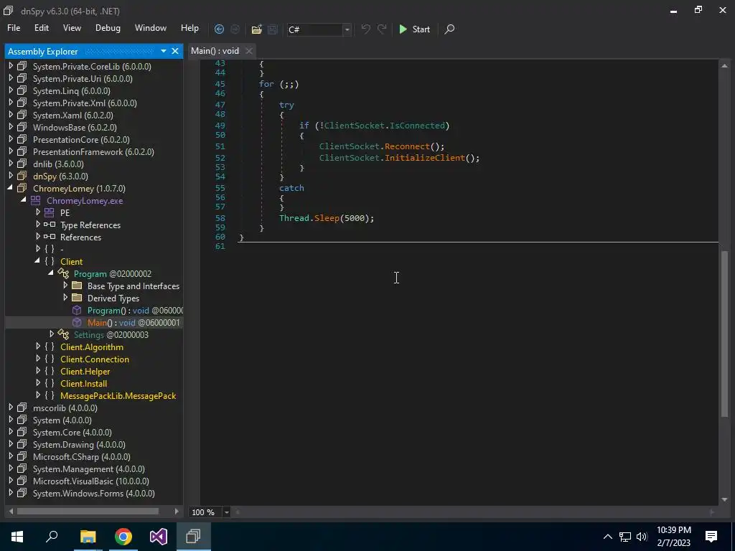This screenshot has width=735, height=551.
Task: Open the notification center icon
Action: 711,536
